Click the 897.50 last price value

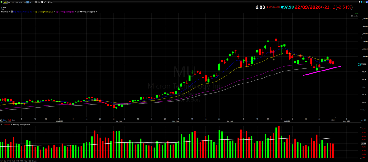pyautogui.click(x=287, y=7)
